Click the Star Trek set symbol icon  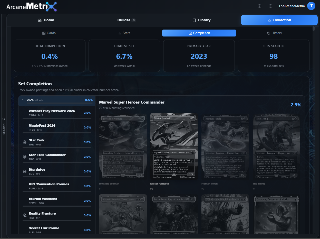pos(25,142)
